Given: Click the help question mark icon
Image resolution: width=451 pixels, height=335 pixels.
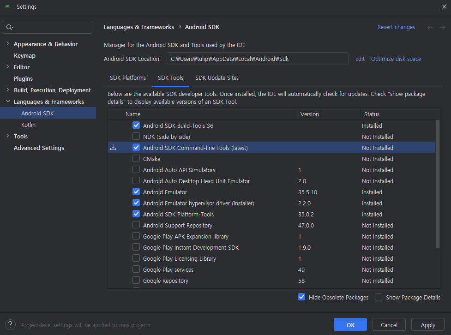Looking at the screenshot, I should coord(10,325).
